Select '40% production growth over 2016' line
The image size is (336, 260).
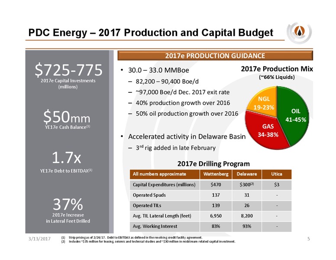click(183, 103)
